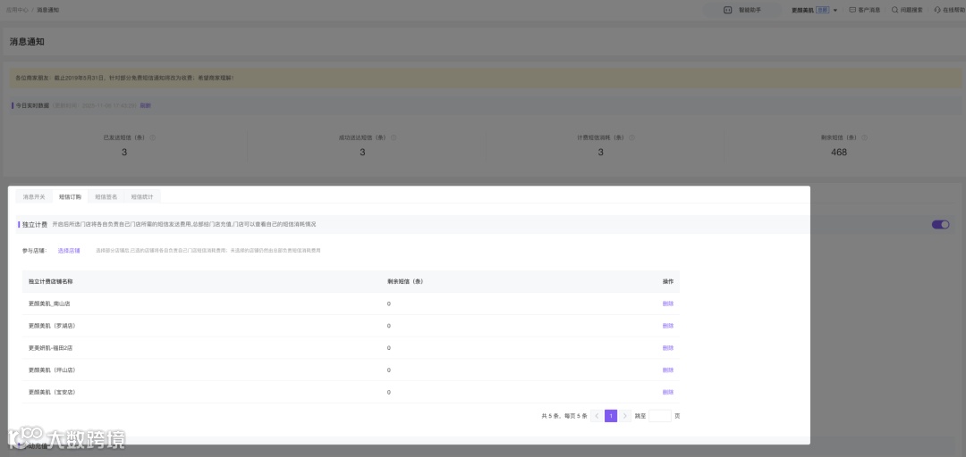Click help icon beside 成功送达短信

[394, 137]
